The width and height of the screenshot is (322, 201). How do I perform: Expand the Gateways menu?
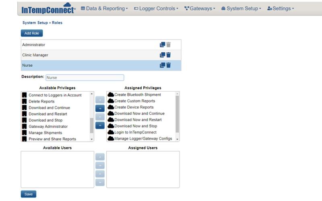click(x=200, y=8)
